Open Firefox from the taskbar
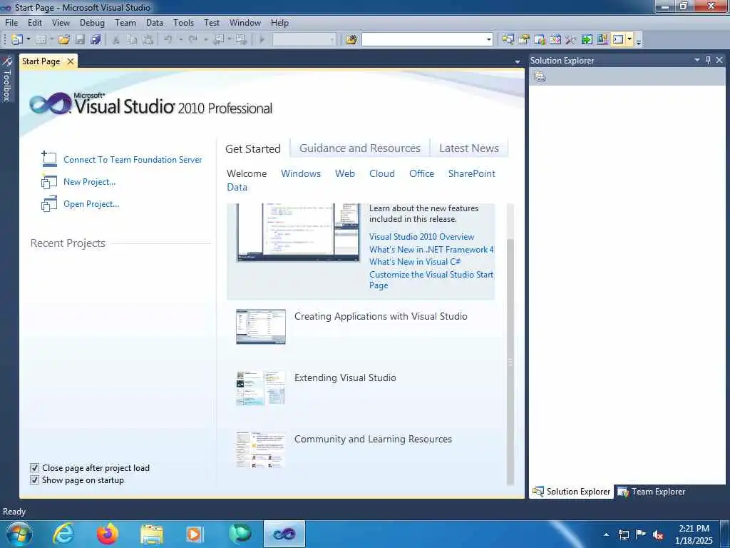 pos(107,534)
